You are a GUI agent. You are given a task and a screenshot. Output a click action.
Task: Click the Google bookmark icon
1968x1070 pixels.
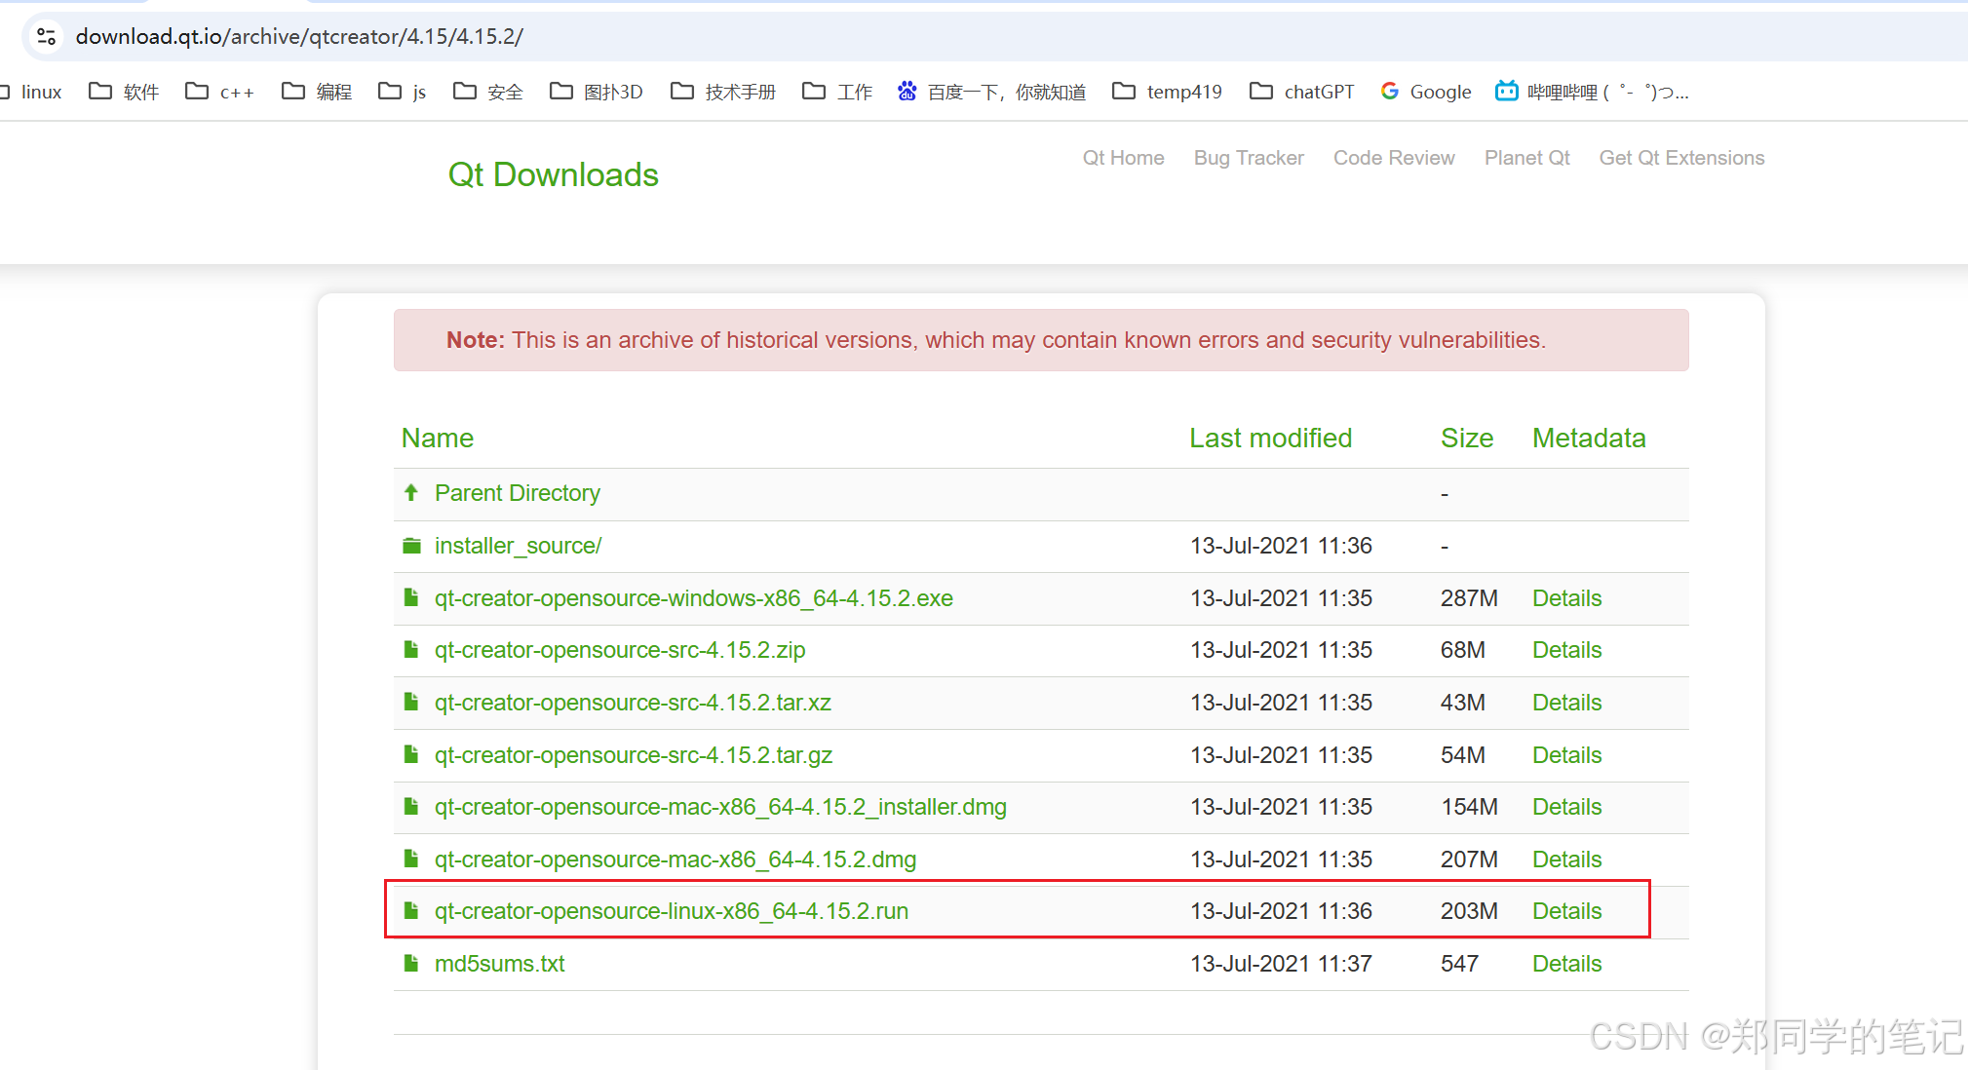(1388, 91)
